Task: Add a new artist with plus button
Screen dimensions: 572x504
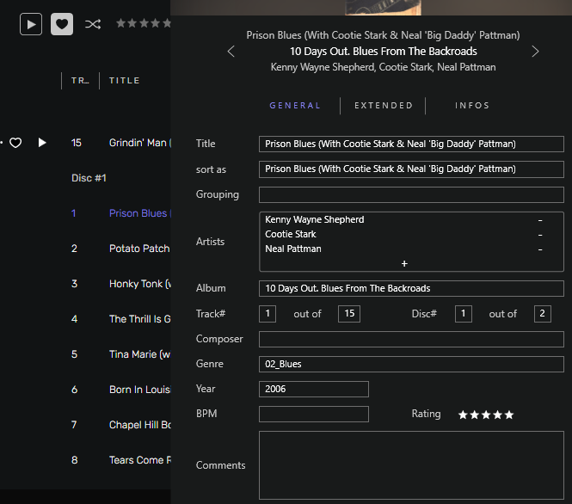Action: 404,264
